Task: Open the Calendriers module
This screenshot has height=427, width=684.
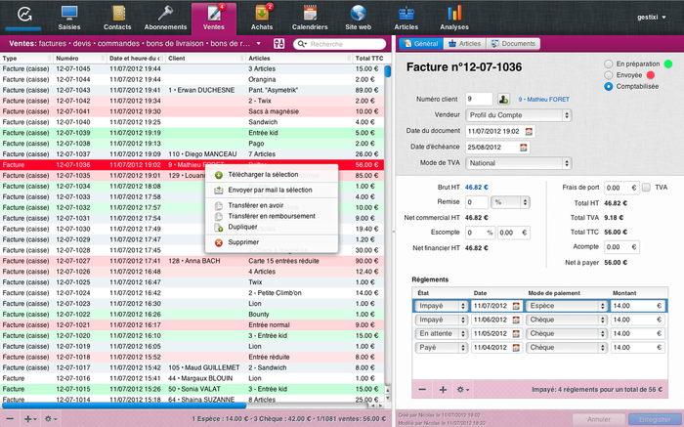Action: (x=308, y=15)
